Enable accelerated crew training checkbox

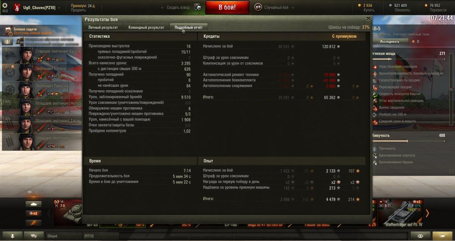point(22,39)
